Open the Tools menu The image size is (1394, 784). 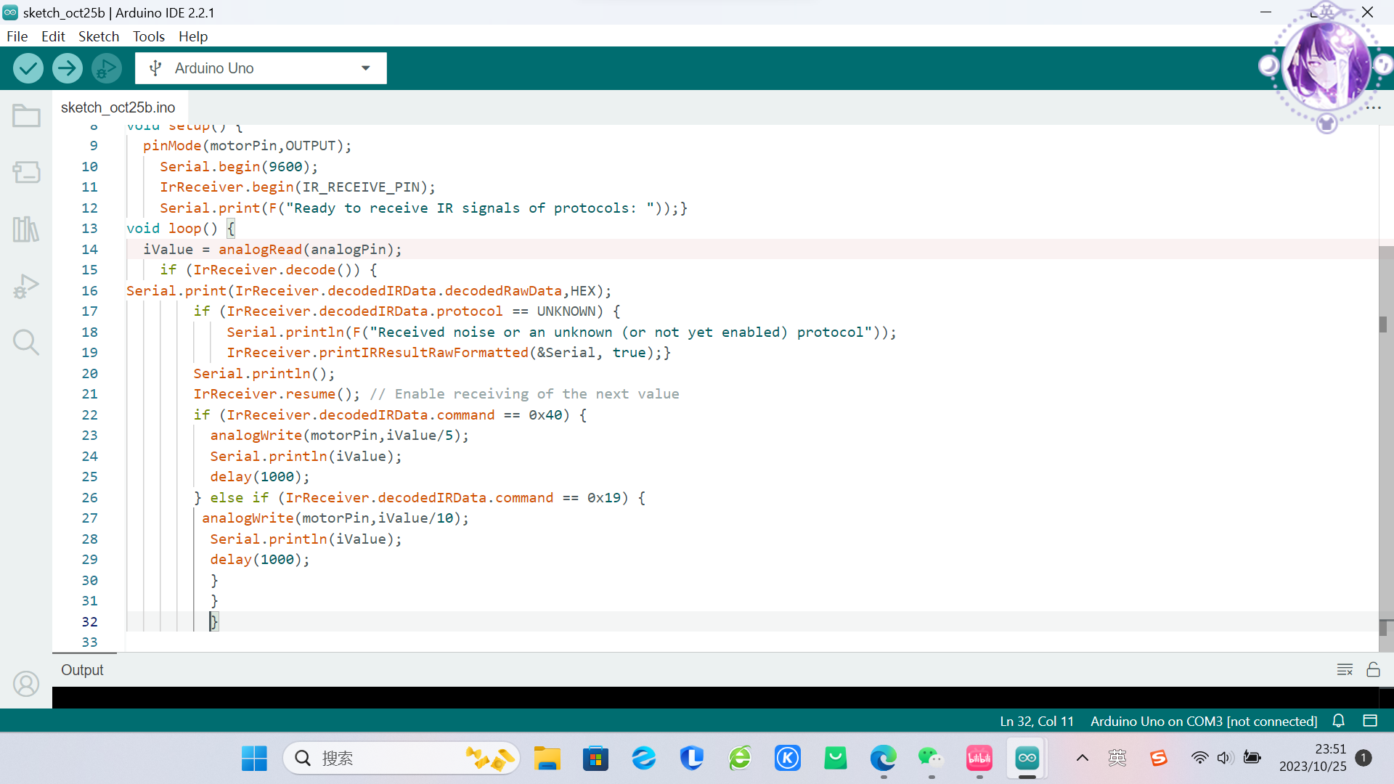pos(148,36)
